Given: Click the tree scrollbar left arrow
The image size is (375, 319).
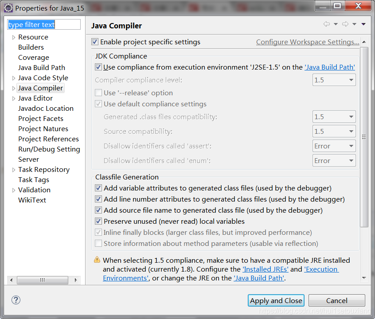Looking at the screenshot, I should tap(11, 280).
